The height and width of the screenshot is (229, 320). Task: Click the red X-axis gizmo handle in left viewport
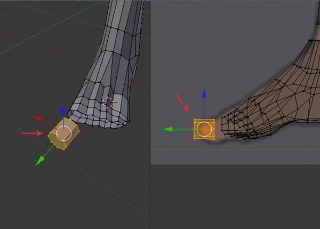[38, 119]
